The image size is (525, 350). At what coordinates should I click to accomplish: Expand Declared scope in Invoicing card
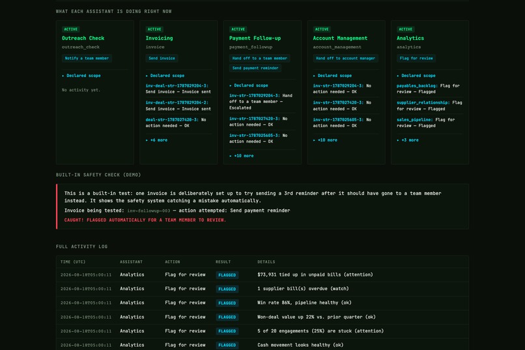click(x=165, y=76)
